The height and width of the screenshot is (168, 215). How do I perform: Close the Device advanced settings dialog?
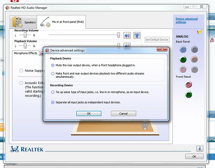click(162, 49)
